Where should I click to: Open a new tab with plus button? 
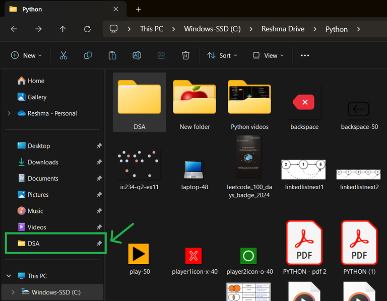[139, 10]
